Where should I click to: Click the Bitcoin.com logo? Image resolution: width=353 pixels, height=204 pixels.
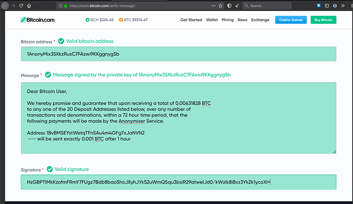click(x=38, y=20)
